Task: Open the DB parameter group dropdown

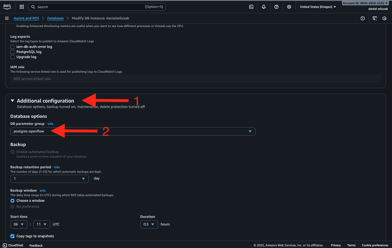Action: [133, 131]
